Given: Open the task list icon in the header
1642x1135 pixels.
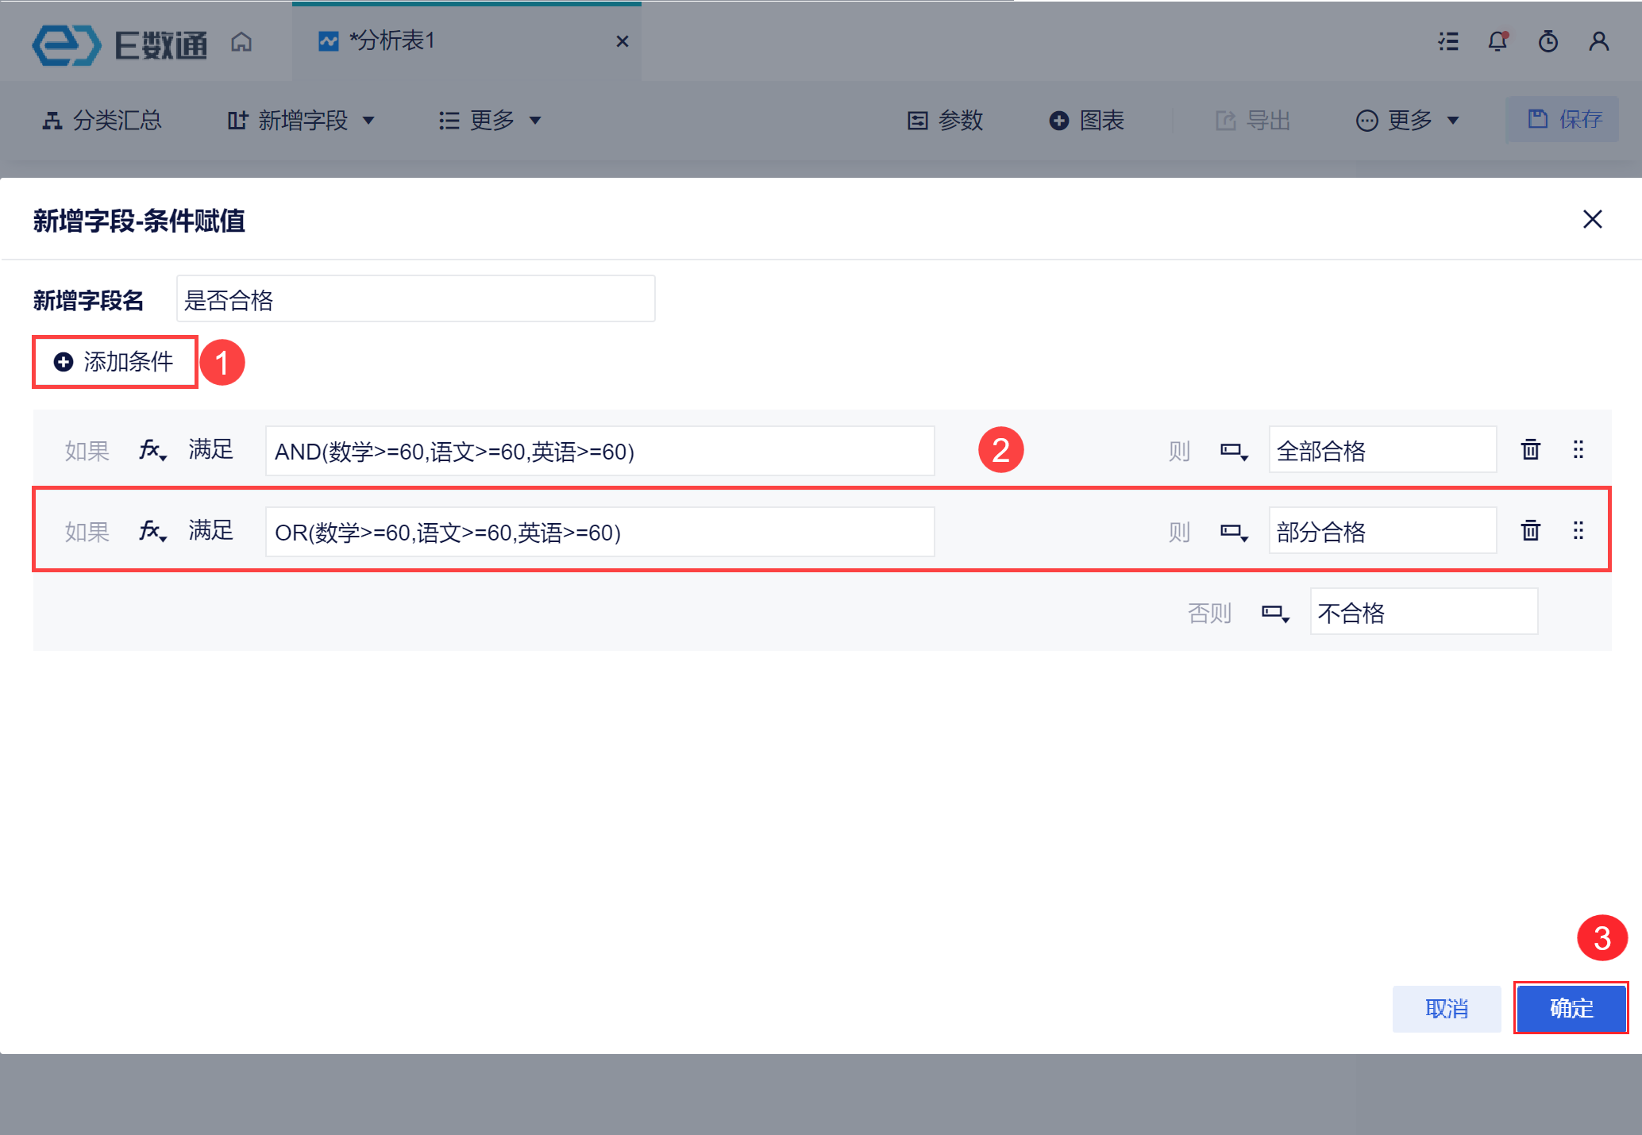Looking at the screenshot, I should pyautogui.click(x=1448, y=41).
